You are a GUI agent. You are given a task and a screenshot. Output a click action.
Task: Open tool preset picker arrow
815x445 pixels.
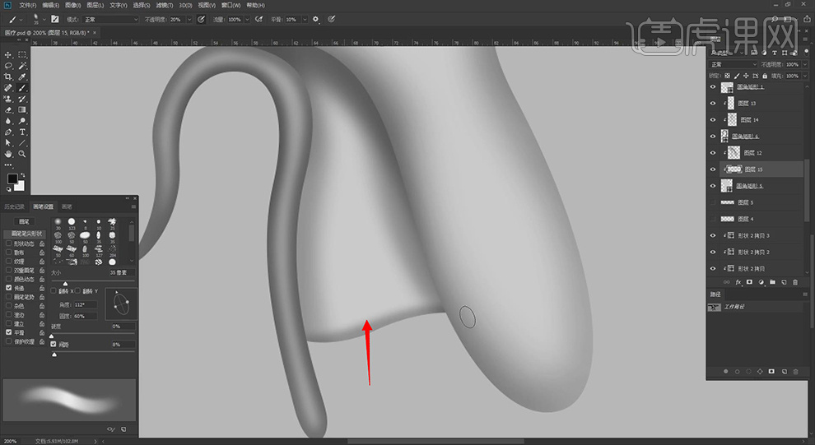[21, 19]
